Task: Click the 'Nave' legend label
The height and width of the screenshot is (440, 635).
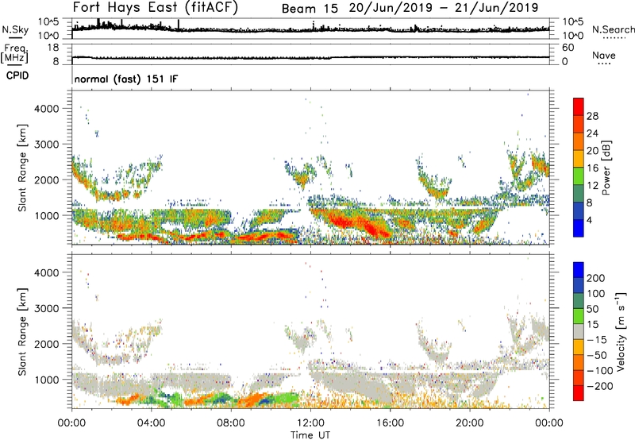Action: 604,55
